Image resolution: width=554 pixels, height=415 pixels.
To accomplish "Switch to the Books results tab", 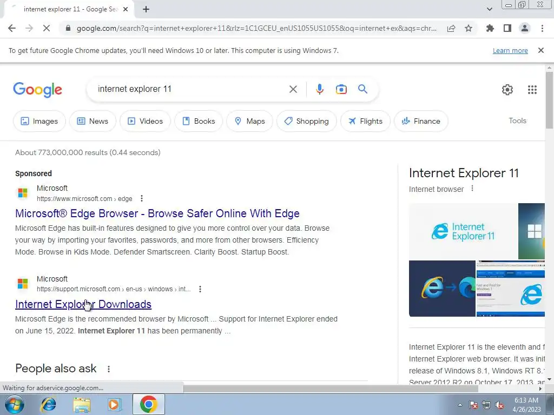I will coord(199,121).
